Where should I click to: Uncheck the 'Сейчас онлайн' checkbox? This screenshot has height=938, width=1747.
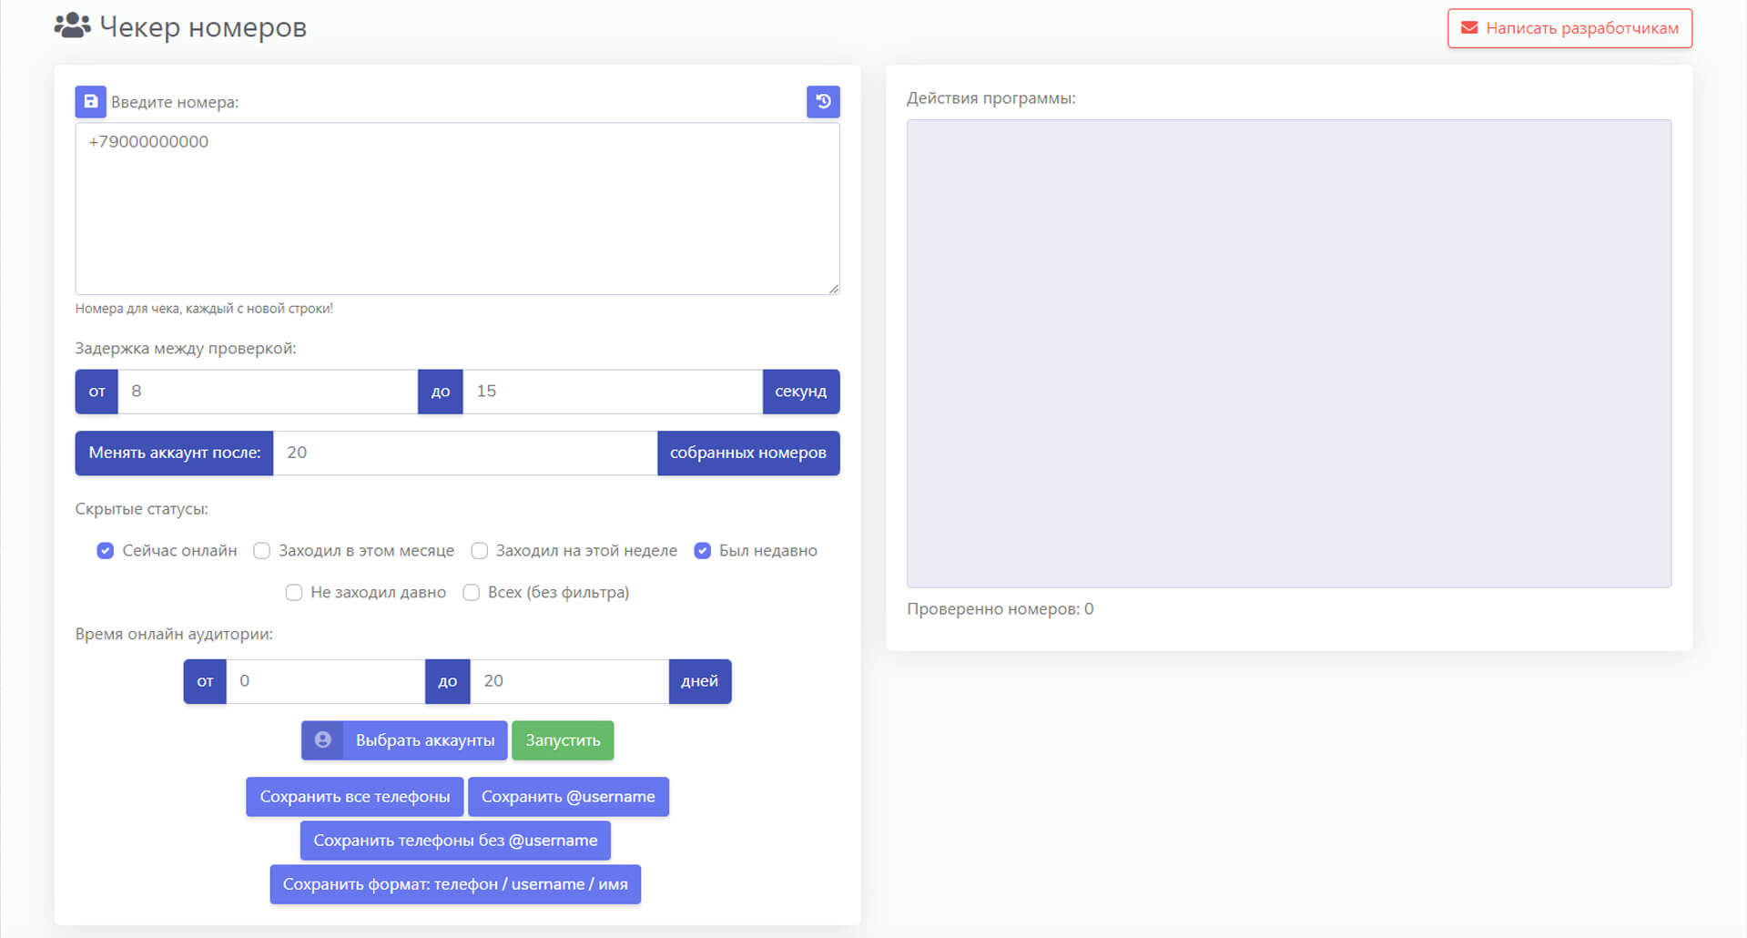(x=106, y=551)
